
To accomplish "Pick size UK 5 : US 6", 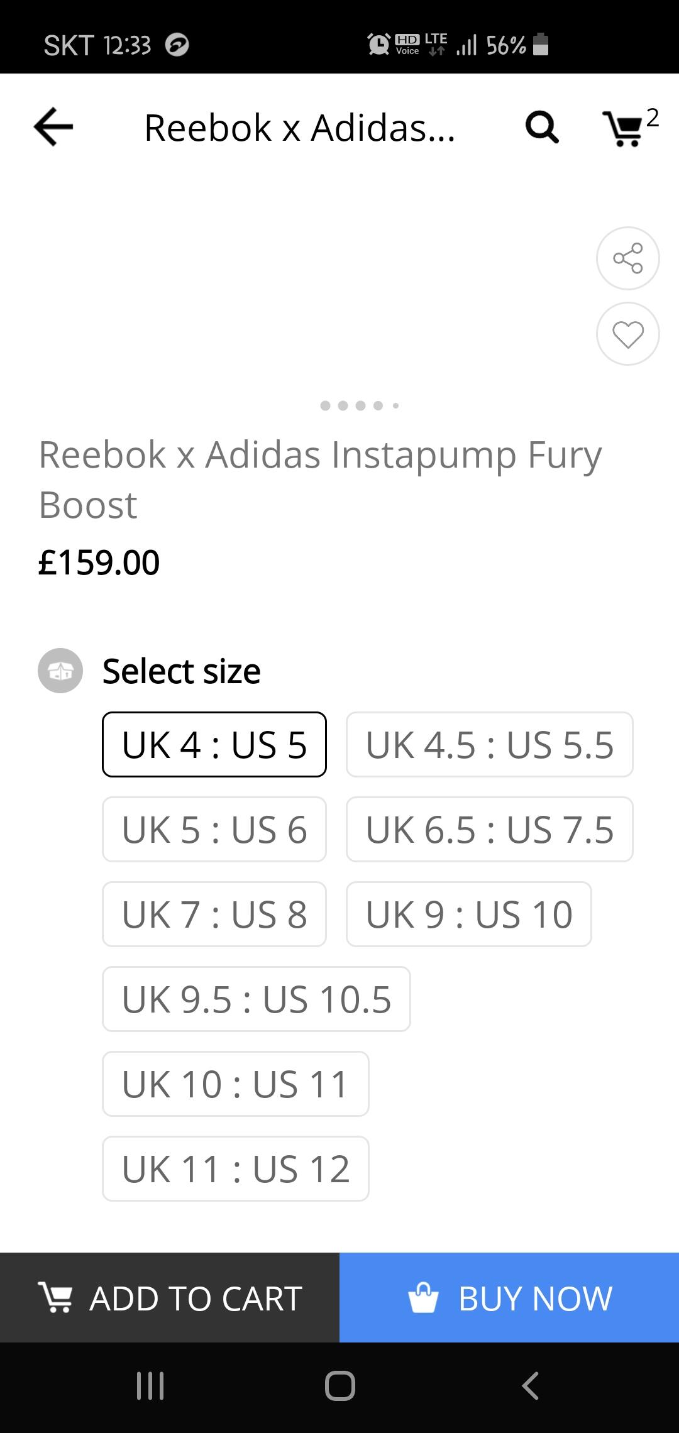I will pyautogui.click(x=214, y=830).
